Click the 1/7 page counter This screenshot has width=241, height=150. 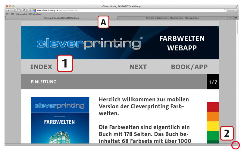[213, 82]
